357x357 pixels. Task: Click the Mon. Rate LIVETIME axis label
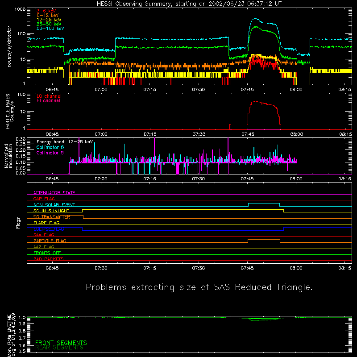pos(11,335)
